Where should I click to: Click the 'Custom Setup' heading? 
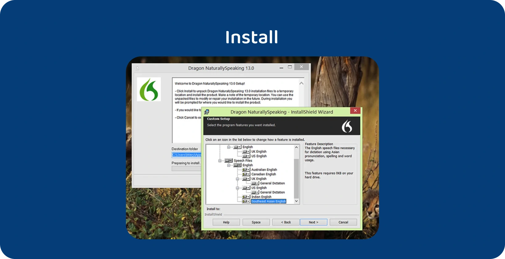coord(218,119)
